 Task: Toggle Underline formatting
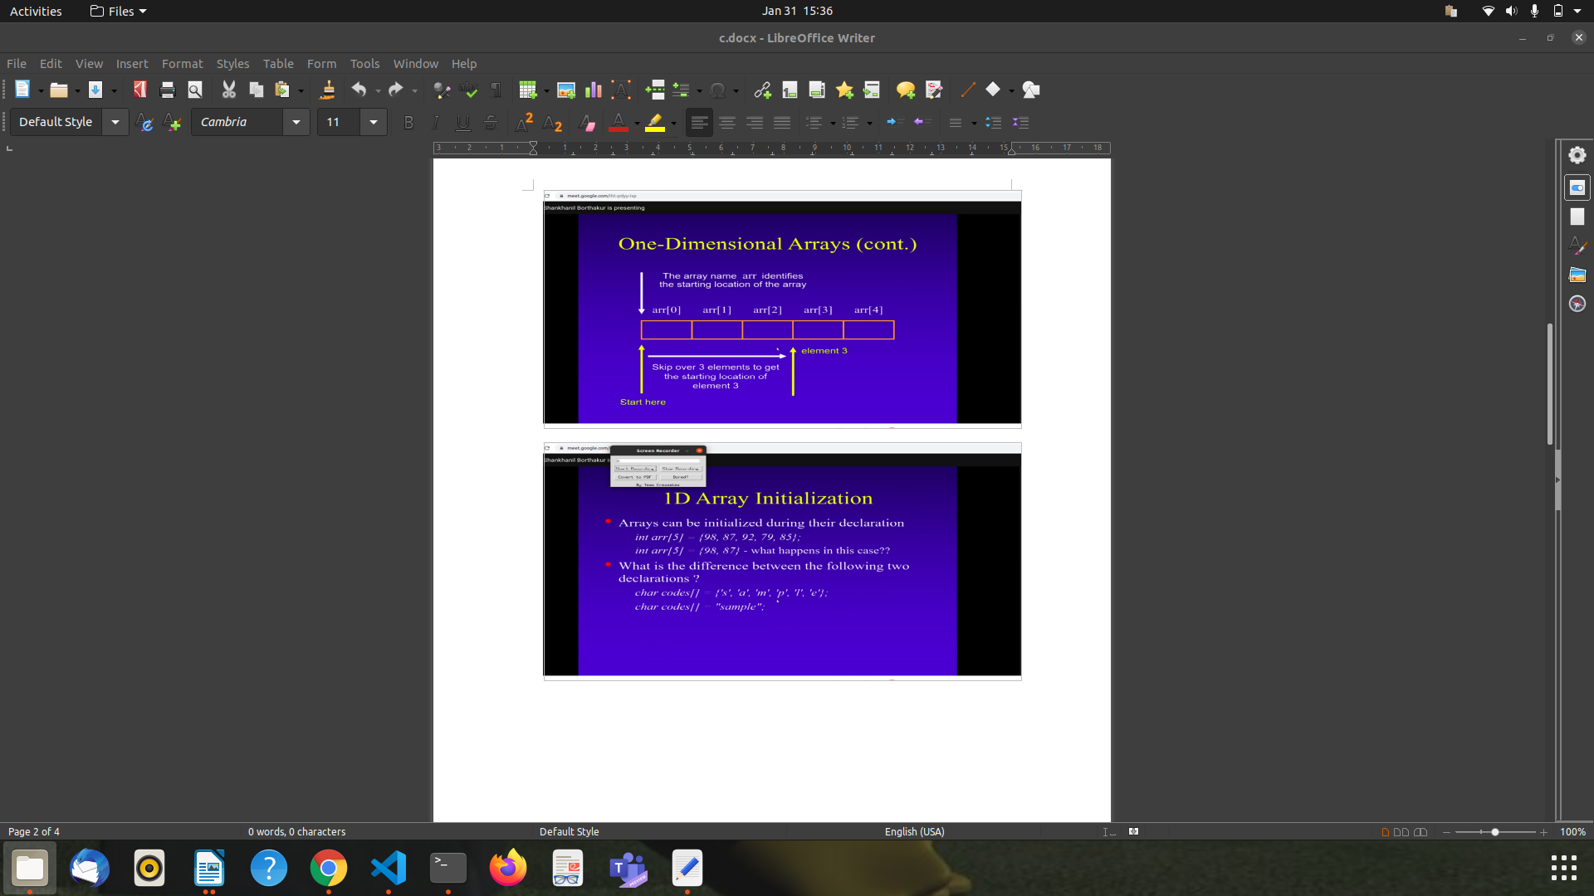(462, 123)
